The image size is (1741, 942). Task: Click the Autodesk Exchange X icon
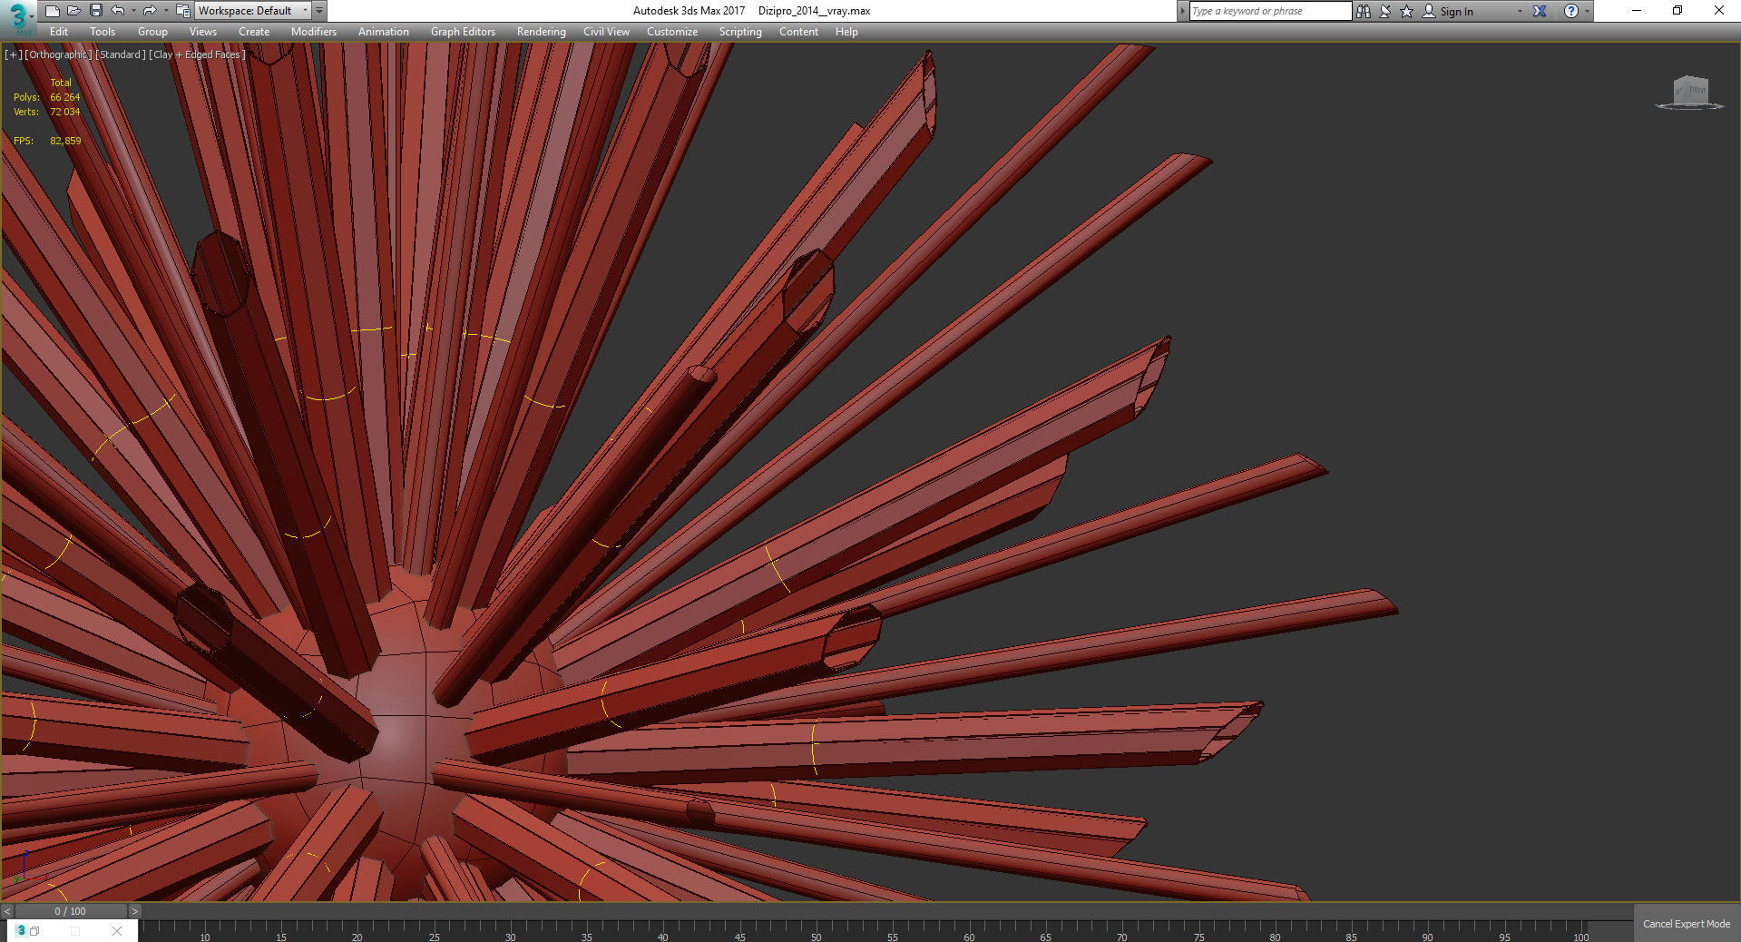click(1540, 11)
